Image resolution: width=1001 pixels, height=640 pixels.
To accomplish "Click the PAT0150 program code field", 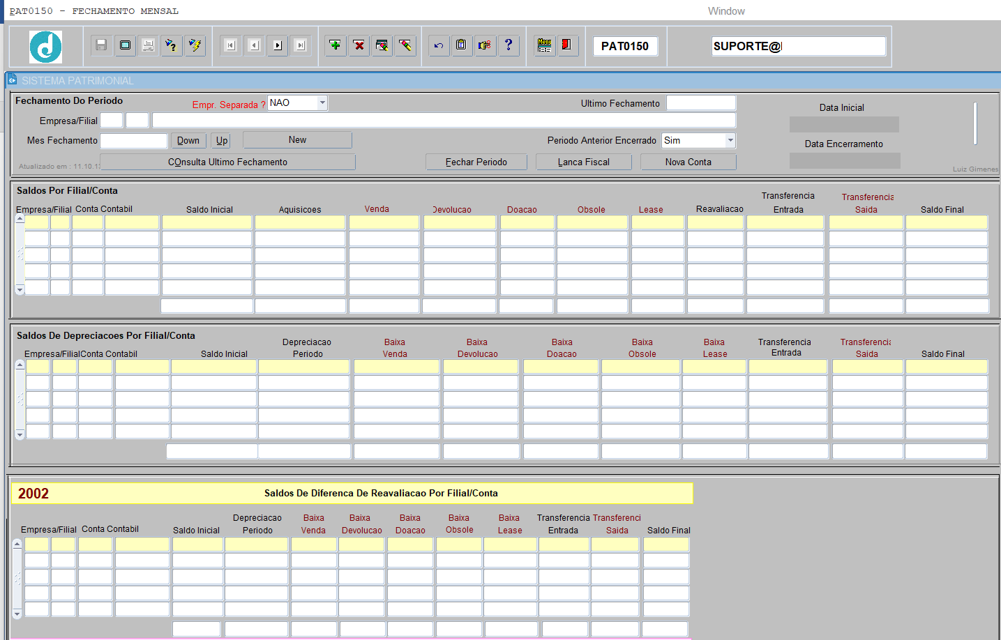I will (625, 46).
